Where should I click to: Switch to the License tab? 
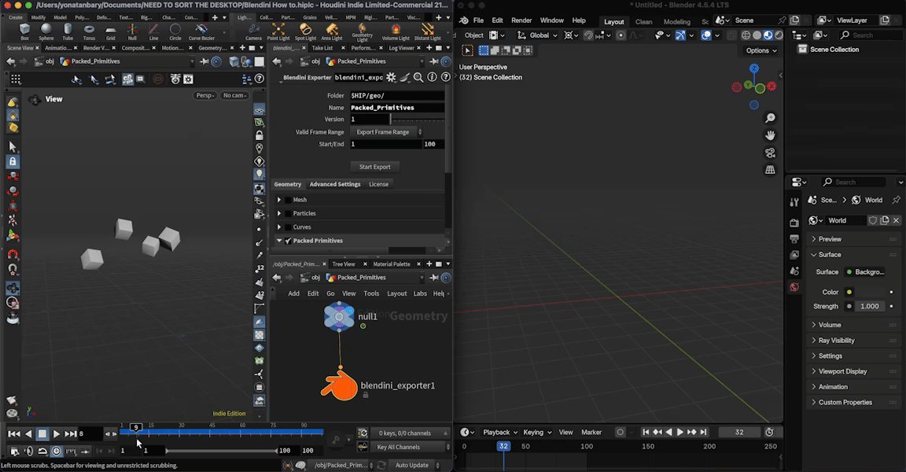click(x=379, y=184)
